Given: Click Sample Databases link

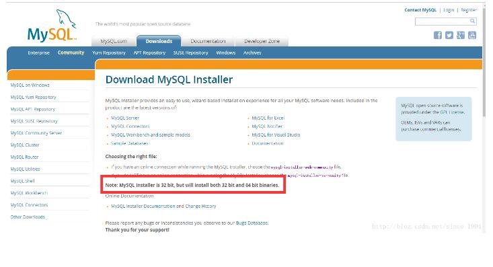Looking at the screenshot, I should click(130, 143).
